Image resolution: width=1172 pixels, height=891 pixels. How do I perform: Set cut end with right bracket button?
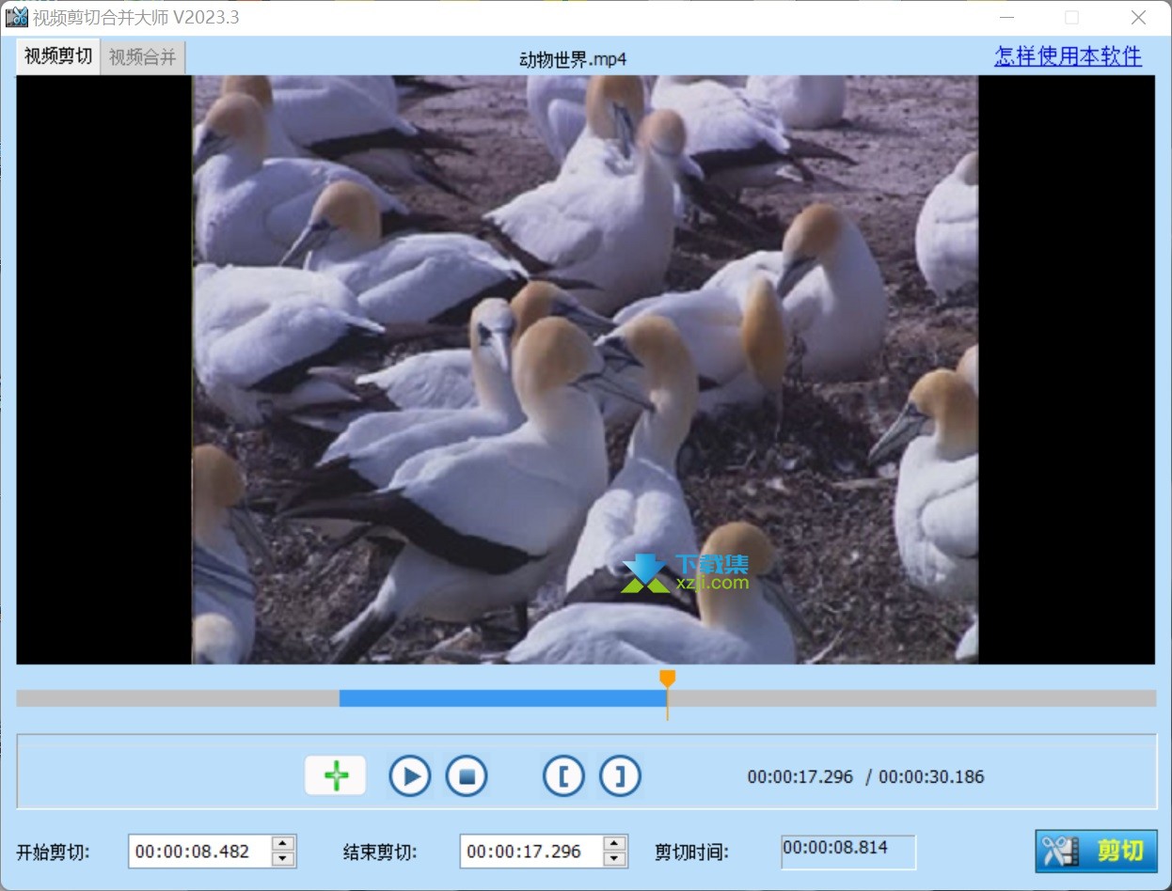pyautogui.click(x=620, y=776)
